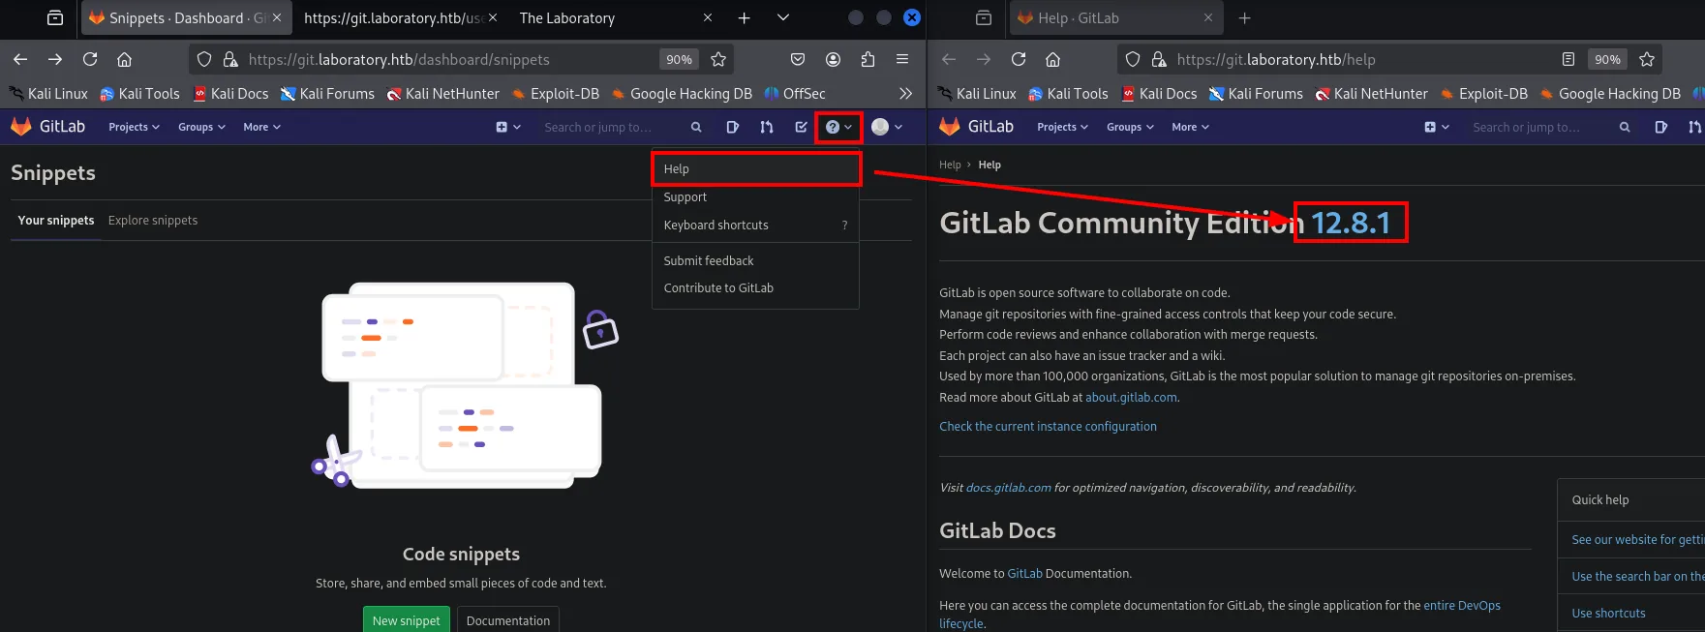The height and width of the screenshot is (632, 1705).
Task: Click the version 12.8.1 link on the Help page
Action: click(1351, 223)
